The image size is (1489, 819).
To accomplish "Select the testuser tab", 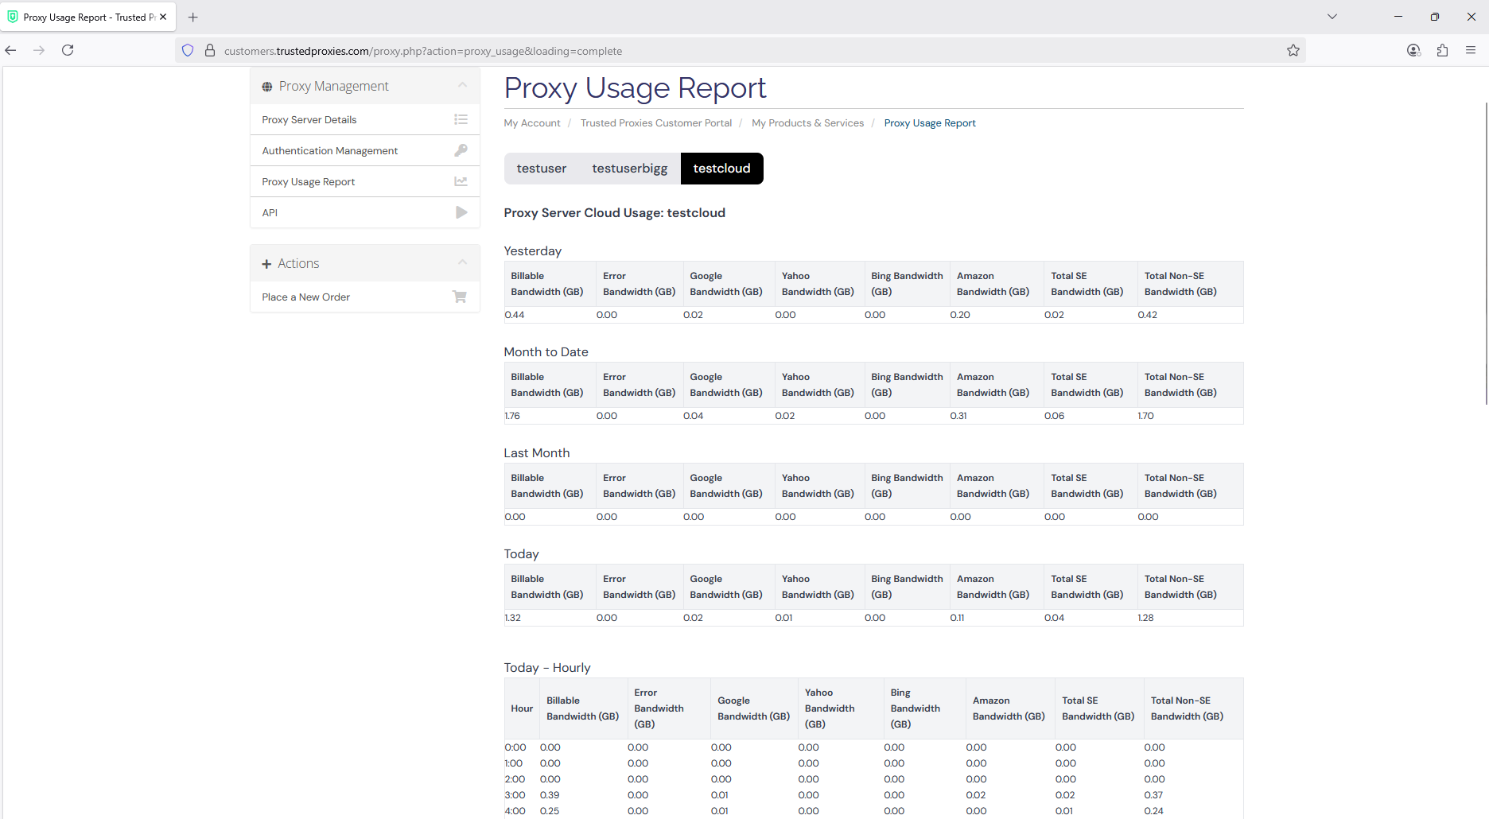I will [542, 169].
